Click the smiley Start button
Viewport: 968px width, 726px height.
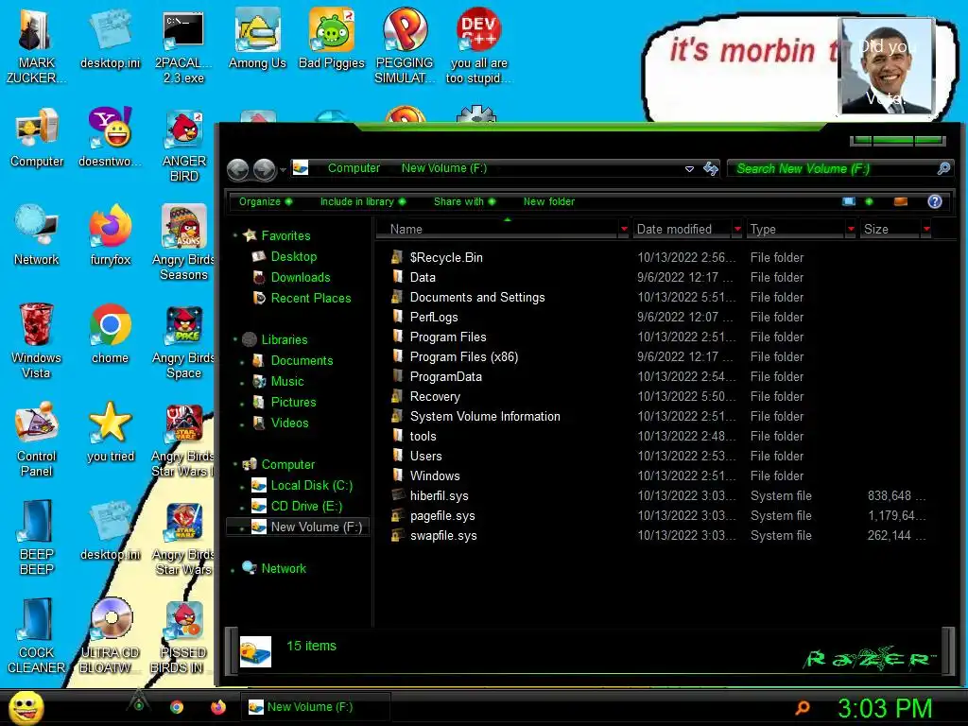(x=26, y=707)
